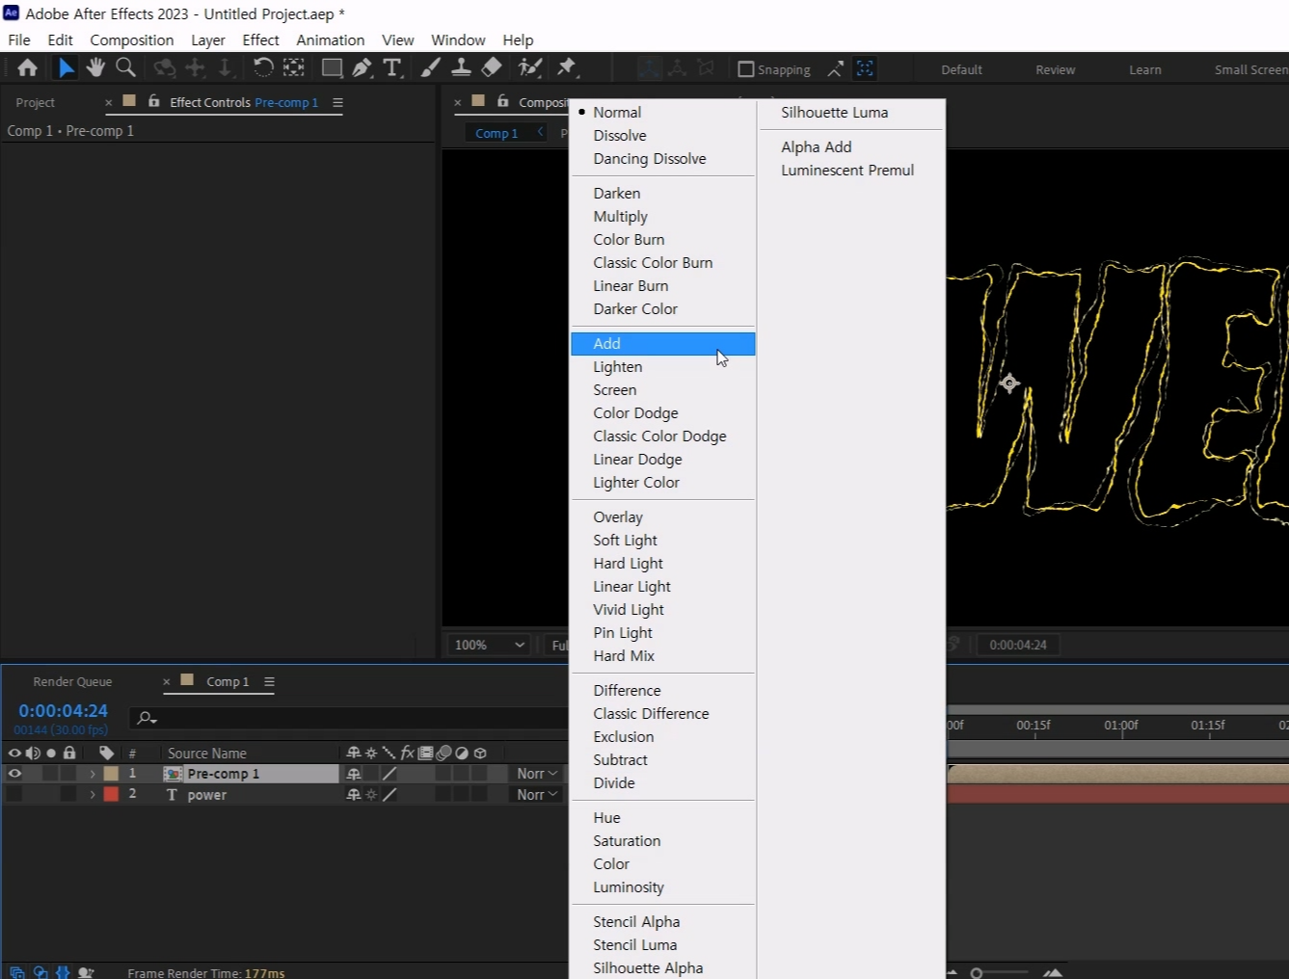The width and height of the screenshot is (1289, 979).
Task: Click the timeline zoom slider handle
Action: [977, 973]
